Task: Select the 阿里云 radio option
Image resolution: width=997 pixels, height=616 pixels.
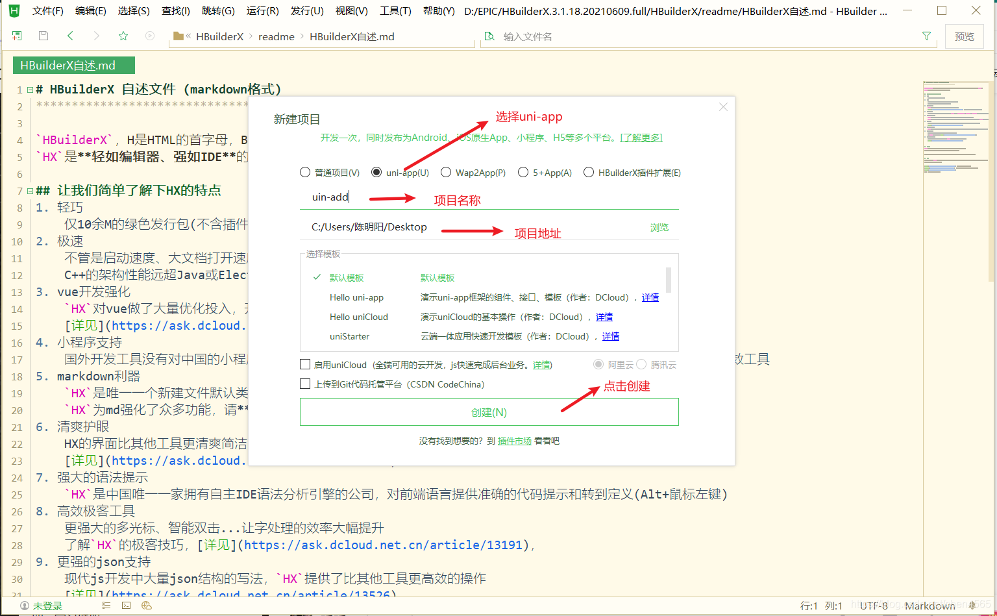Action: click(x=598, y=364)
